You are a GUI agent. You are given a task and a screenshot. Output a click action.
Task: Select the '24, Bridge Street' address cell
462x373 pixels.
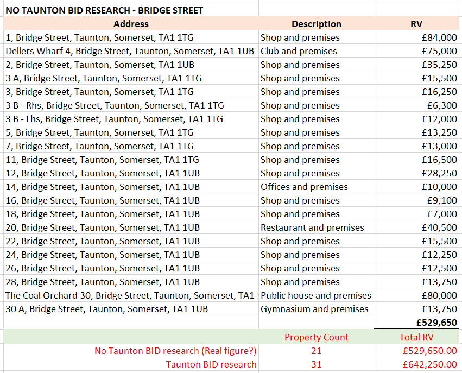coord(131,254)
